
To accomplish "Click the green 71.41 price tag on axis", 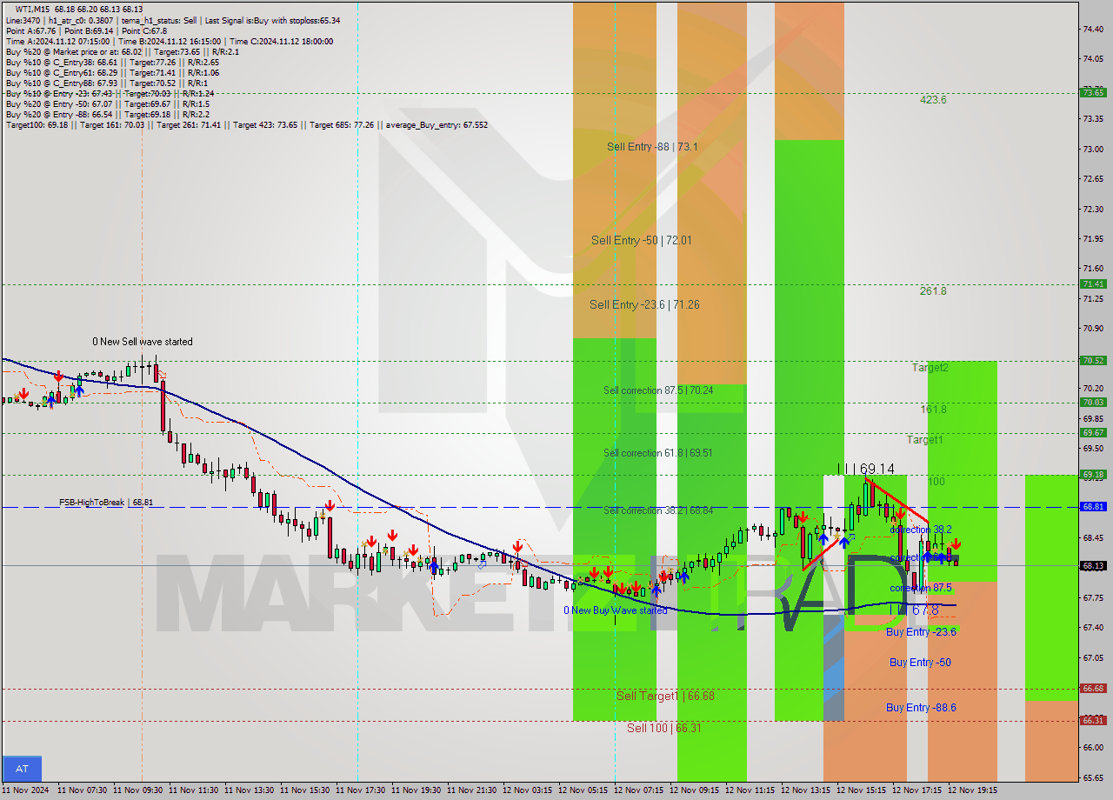I will coord(1093,283).
